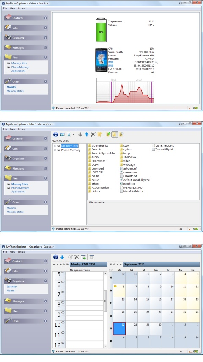Click the new folder icon beside delete X in Files window
The image size is (203, 362).
pyautogui.click(x=99, y=135)
